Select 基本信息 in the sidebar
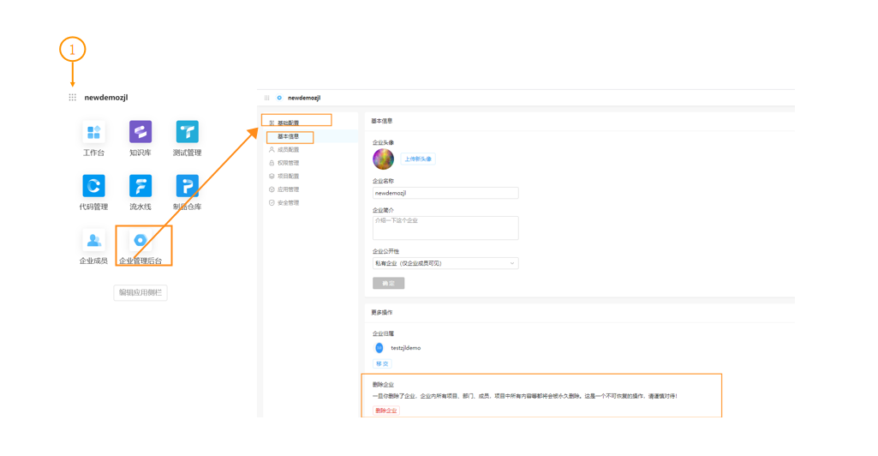The height and width of the screenshot is (456, 878). (x=289, y=136)
